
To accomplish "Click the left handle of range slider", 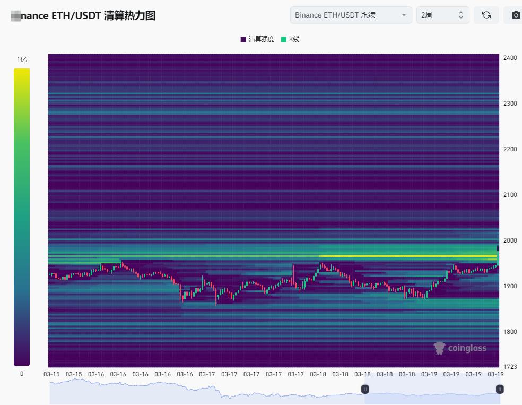I will (365, 389).
